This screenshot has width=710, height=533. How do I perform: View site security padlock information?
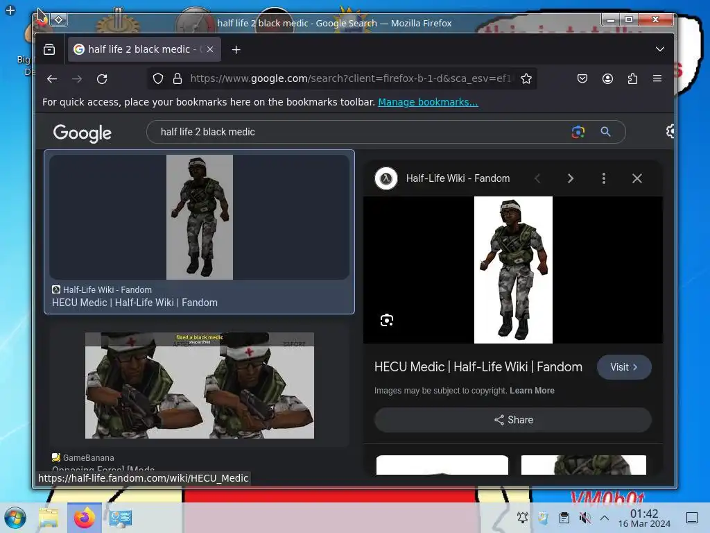pos(177,79)
